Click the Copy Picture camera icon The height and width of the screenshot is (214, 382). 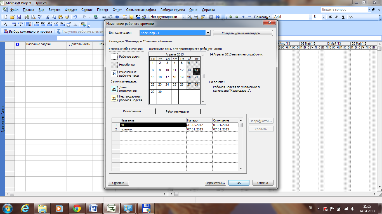coord(211,17)
